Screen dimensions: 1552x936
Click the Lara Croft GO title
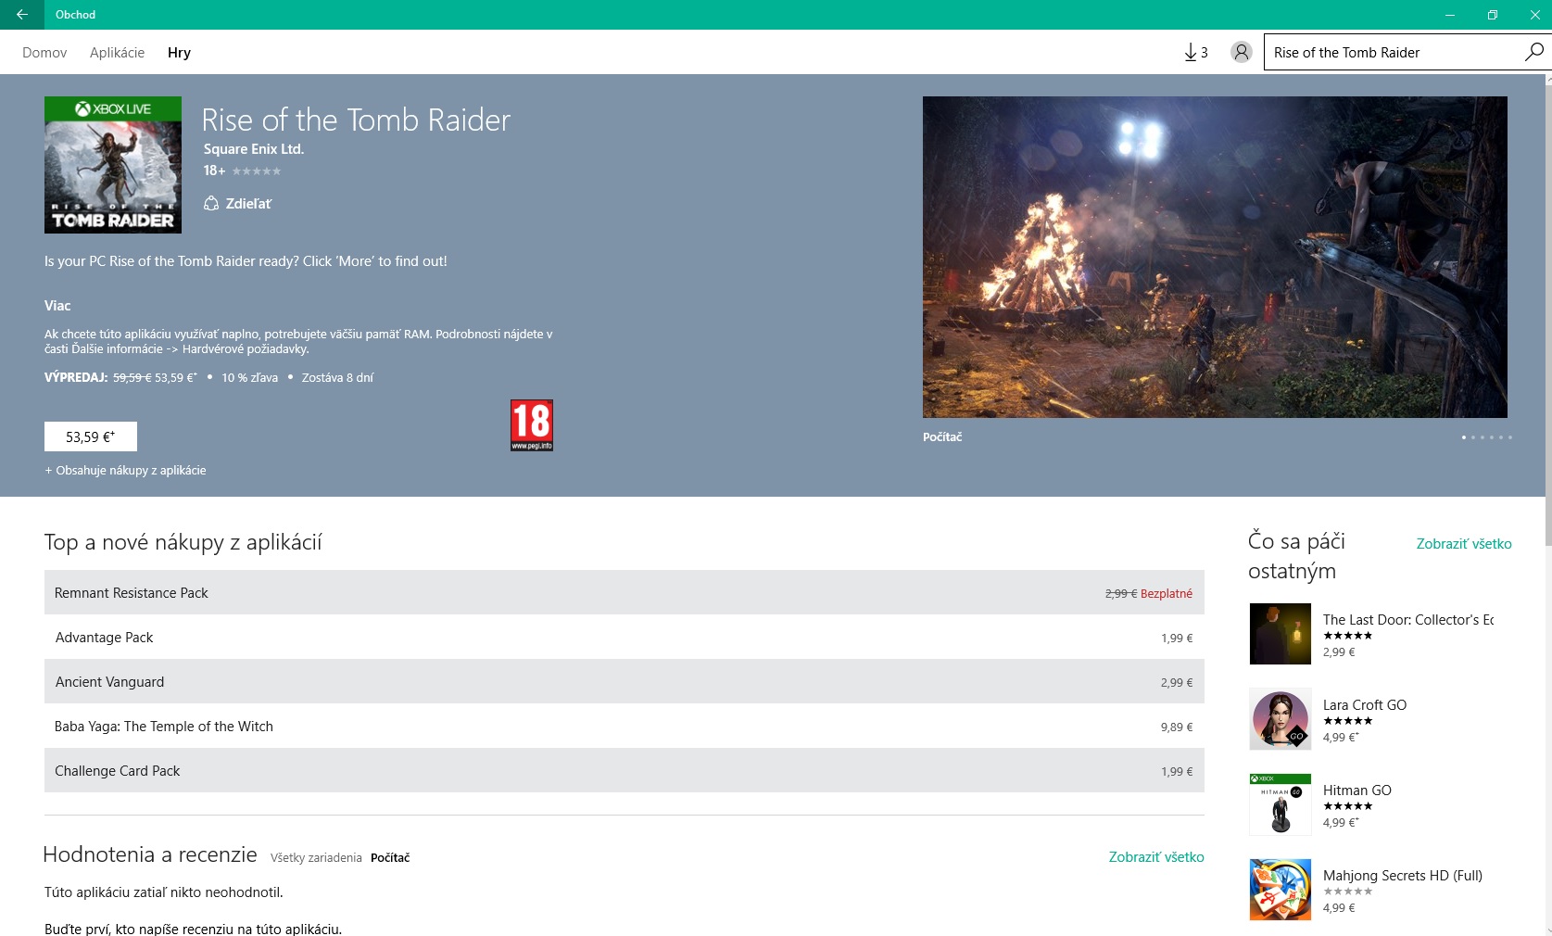coord(1365,705)
